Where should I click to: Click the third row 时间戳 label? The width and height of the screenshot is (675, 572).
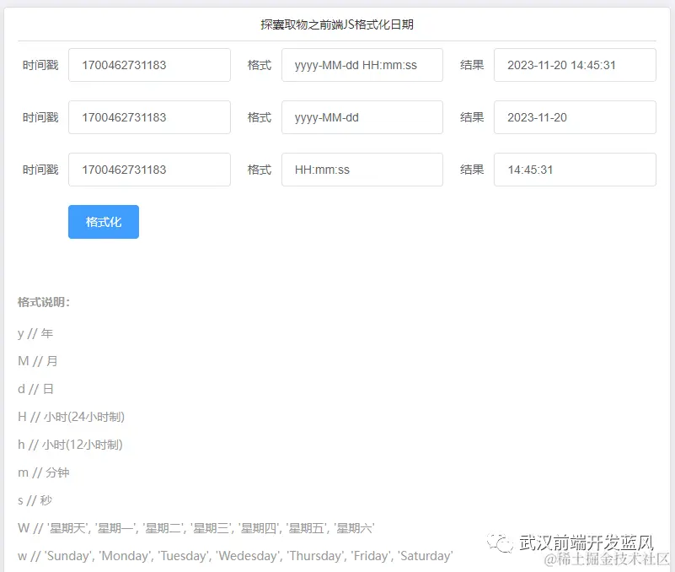[x=40, y=170]
